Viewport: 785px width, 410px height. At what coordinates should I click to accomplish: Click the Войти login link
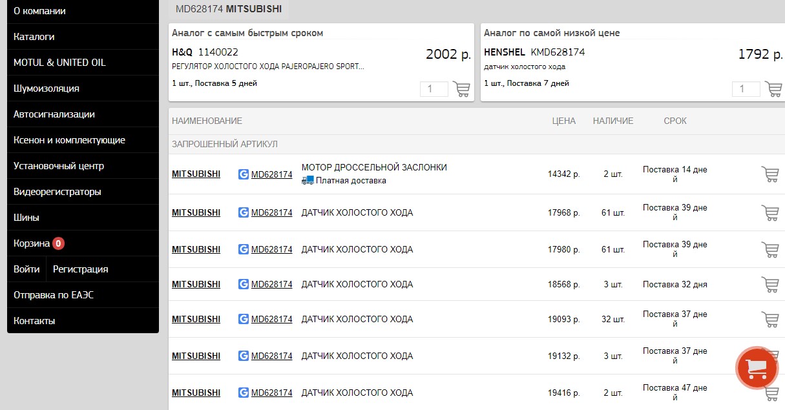pos(26,269)
